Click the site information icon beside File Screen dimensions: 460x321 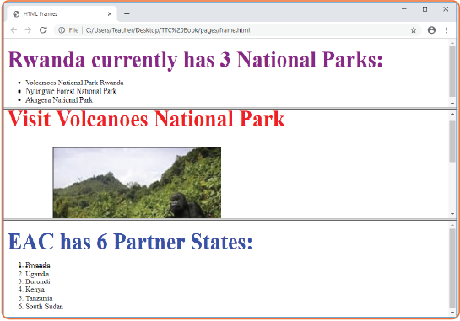point(62,30)
